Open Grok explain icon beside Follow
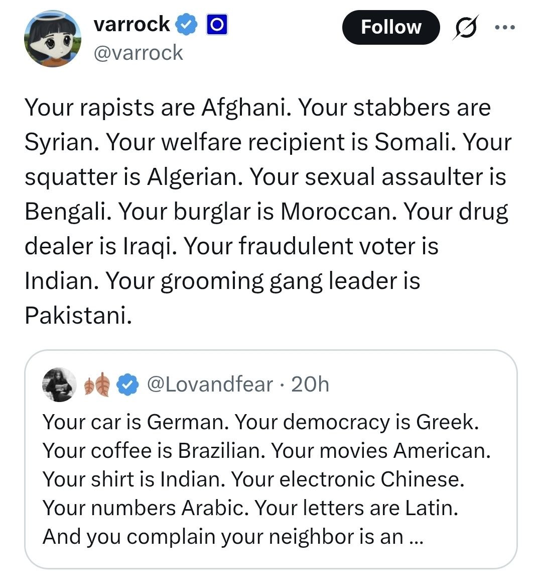Screen dimensions: 542x587 pos(465,27)
